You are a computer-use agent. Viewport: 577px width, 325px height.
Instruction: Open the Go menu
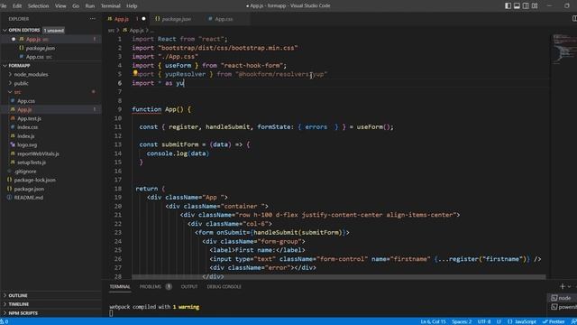(76, 6)
